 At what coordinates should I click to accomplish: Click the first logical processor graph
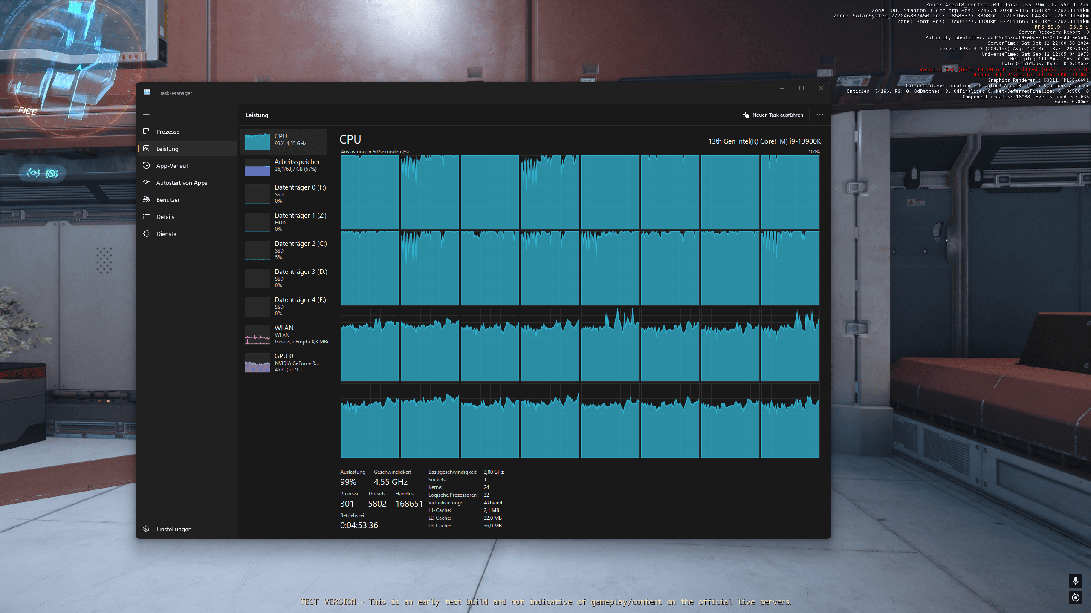pos(369,192)
